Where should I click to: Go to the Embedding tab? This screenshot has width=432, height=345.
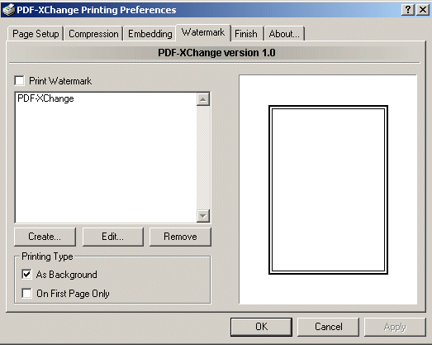[150, 34]
